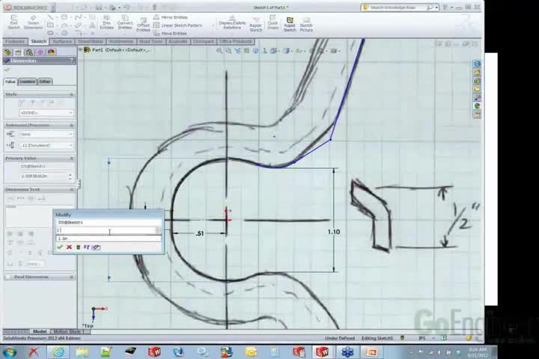This screenshot has height=359, width=539.
Task: Select the Spline sketch tool
Action: 79,17
